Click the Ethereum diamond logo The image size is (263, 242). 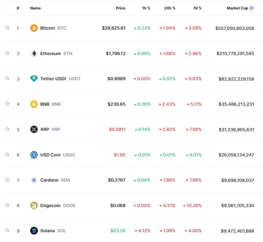[x=34, y=53]
